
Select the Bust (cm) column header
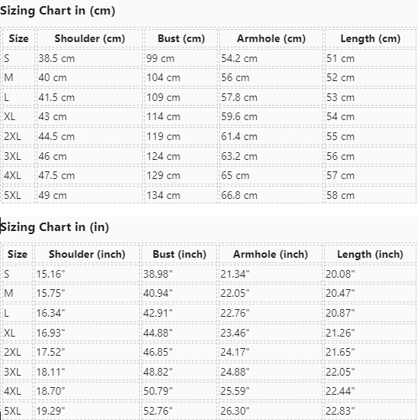click(x=181, y=38)
